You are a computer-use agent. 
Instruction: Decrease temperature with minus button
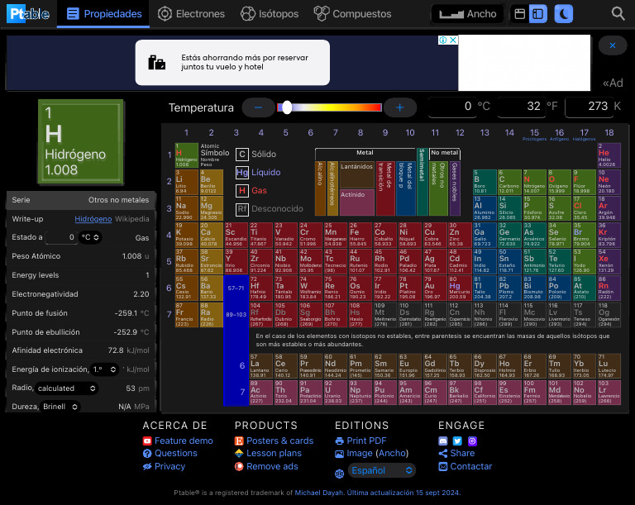coord(258,107)
